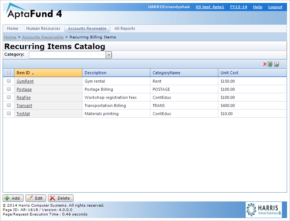Toggle the select-all header checkbox
290x221 pixels.
click(x=9, y=72)
